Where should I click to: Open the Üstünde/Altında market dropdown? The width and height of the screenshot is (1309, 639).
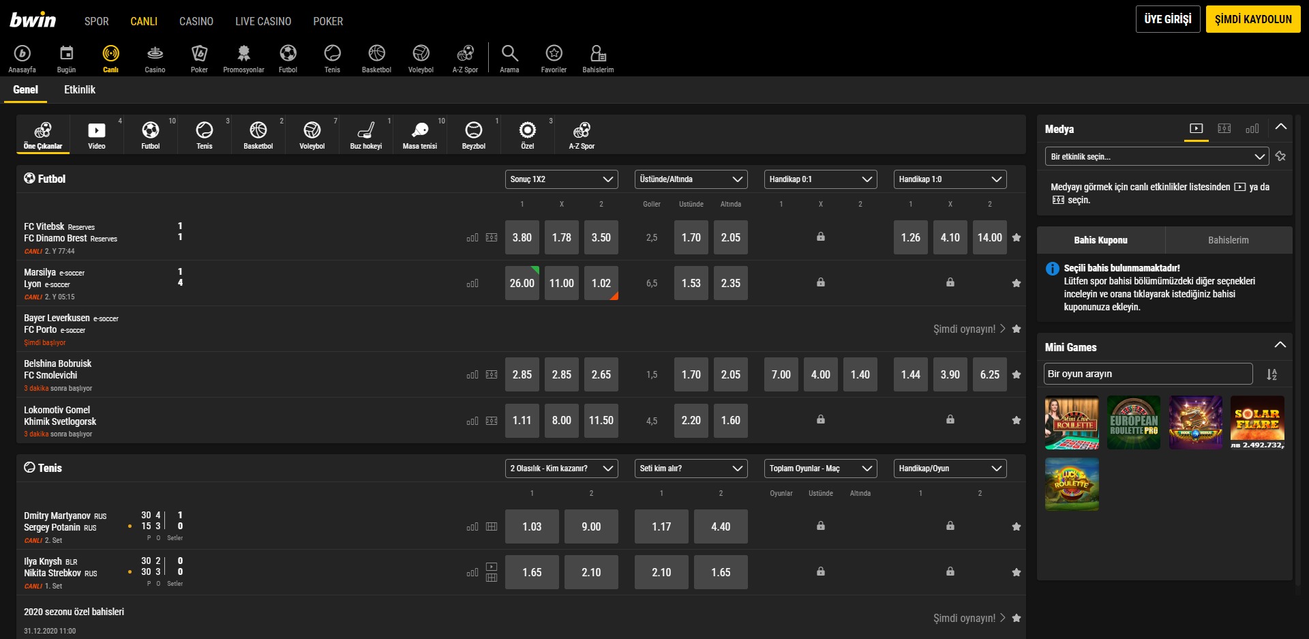coord(691,179)
